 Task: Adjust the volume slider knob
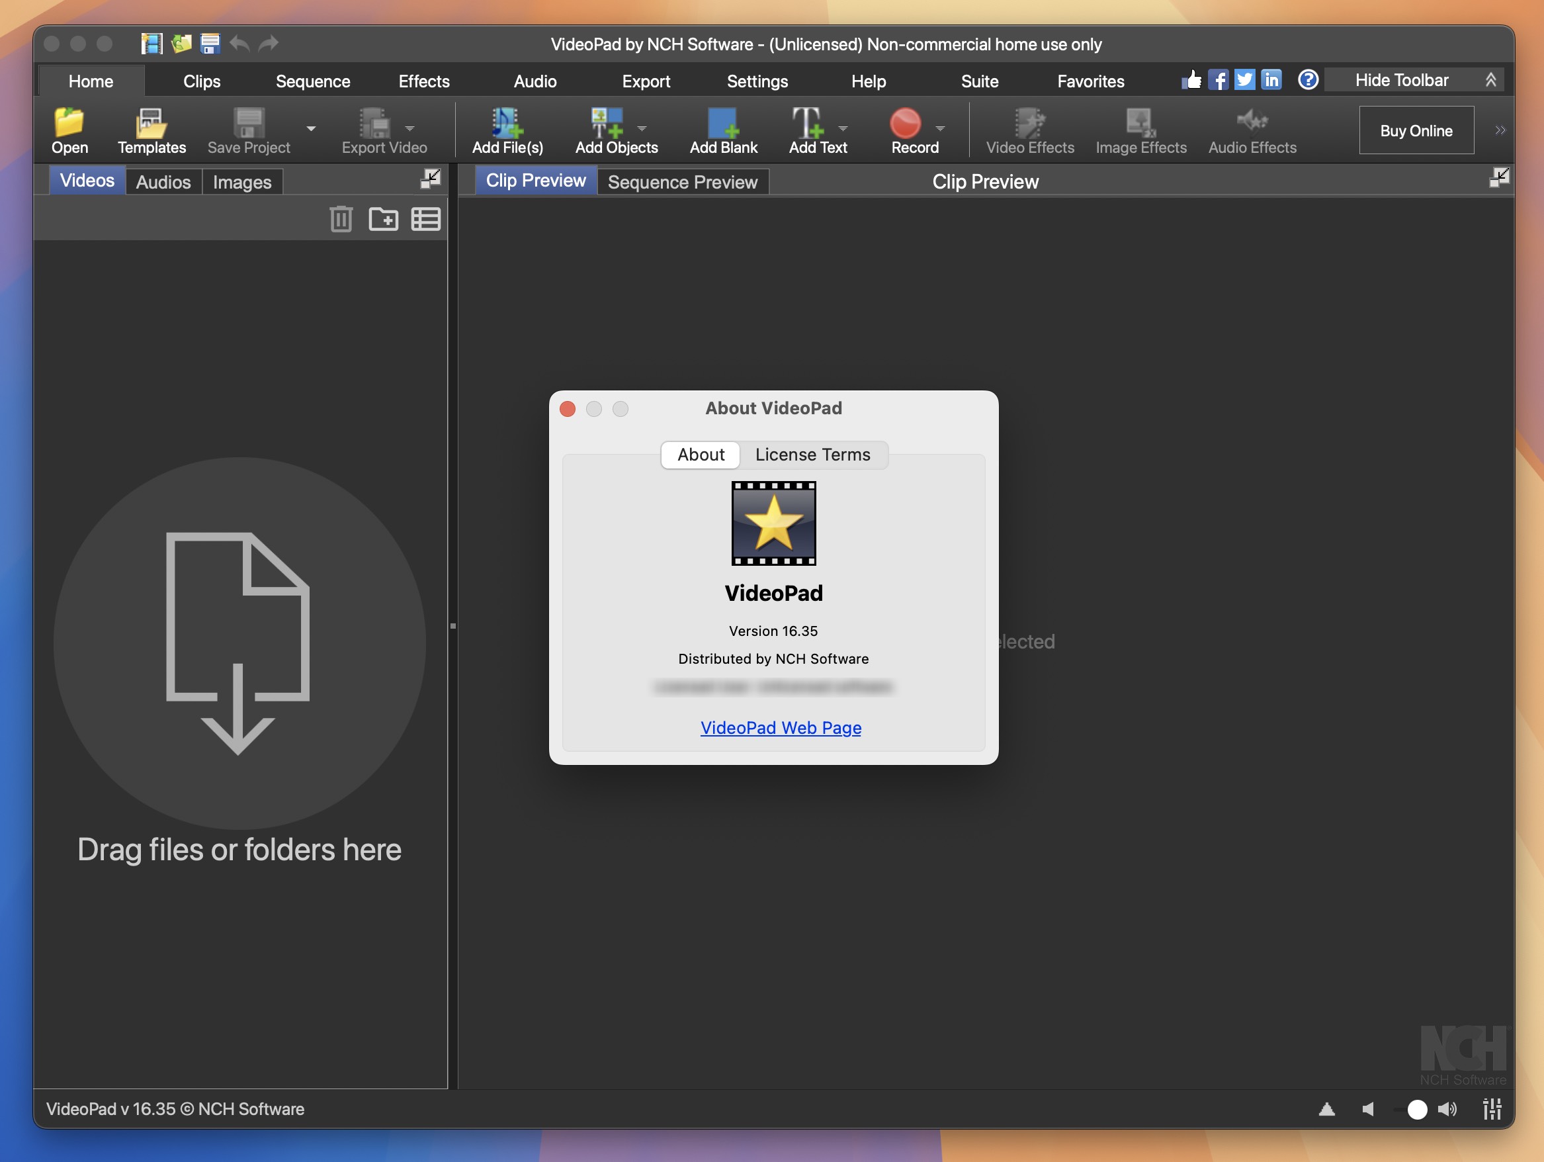[1417, 1110]
